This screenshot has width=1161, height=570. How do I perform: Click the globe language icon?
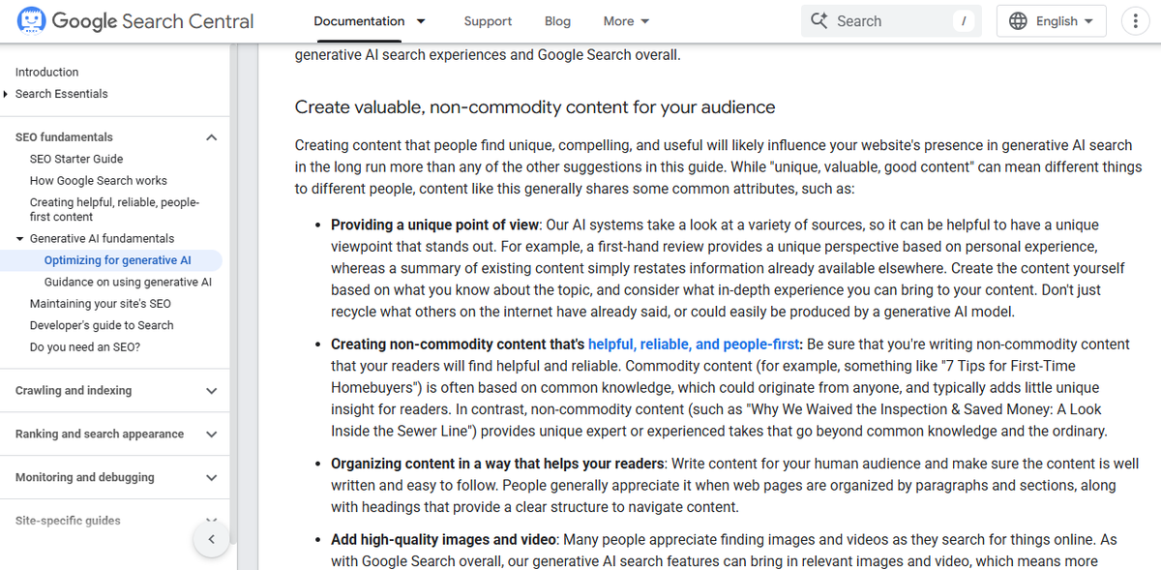1018,20
